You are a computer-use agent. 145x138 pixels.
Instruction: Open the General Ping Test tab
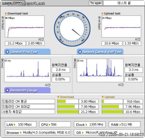coord(27,52)
